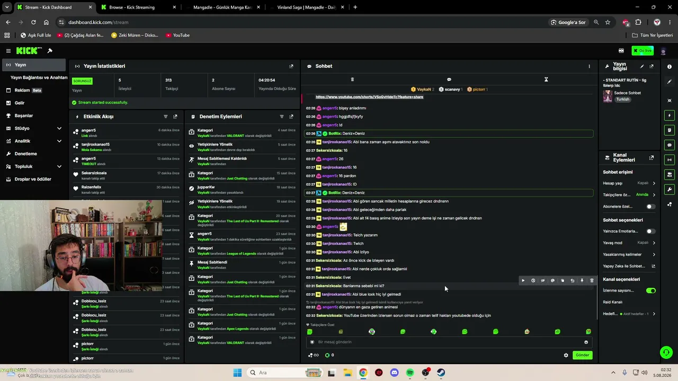Edit Yayın bilgisi with pencil icon
This screenshot has height=381, width=678.
tap(642, 66)
